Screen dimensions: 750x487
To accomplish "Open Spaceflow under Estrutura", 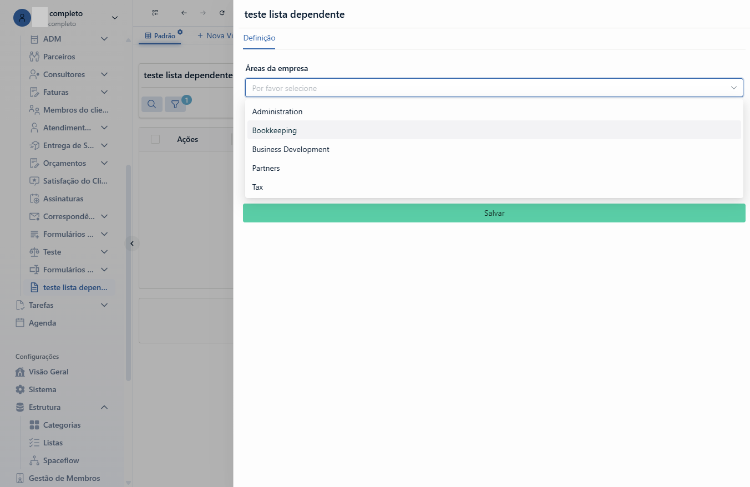I will tap(54, 460).
